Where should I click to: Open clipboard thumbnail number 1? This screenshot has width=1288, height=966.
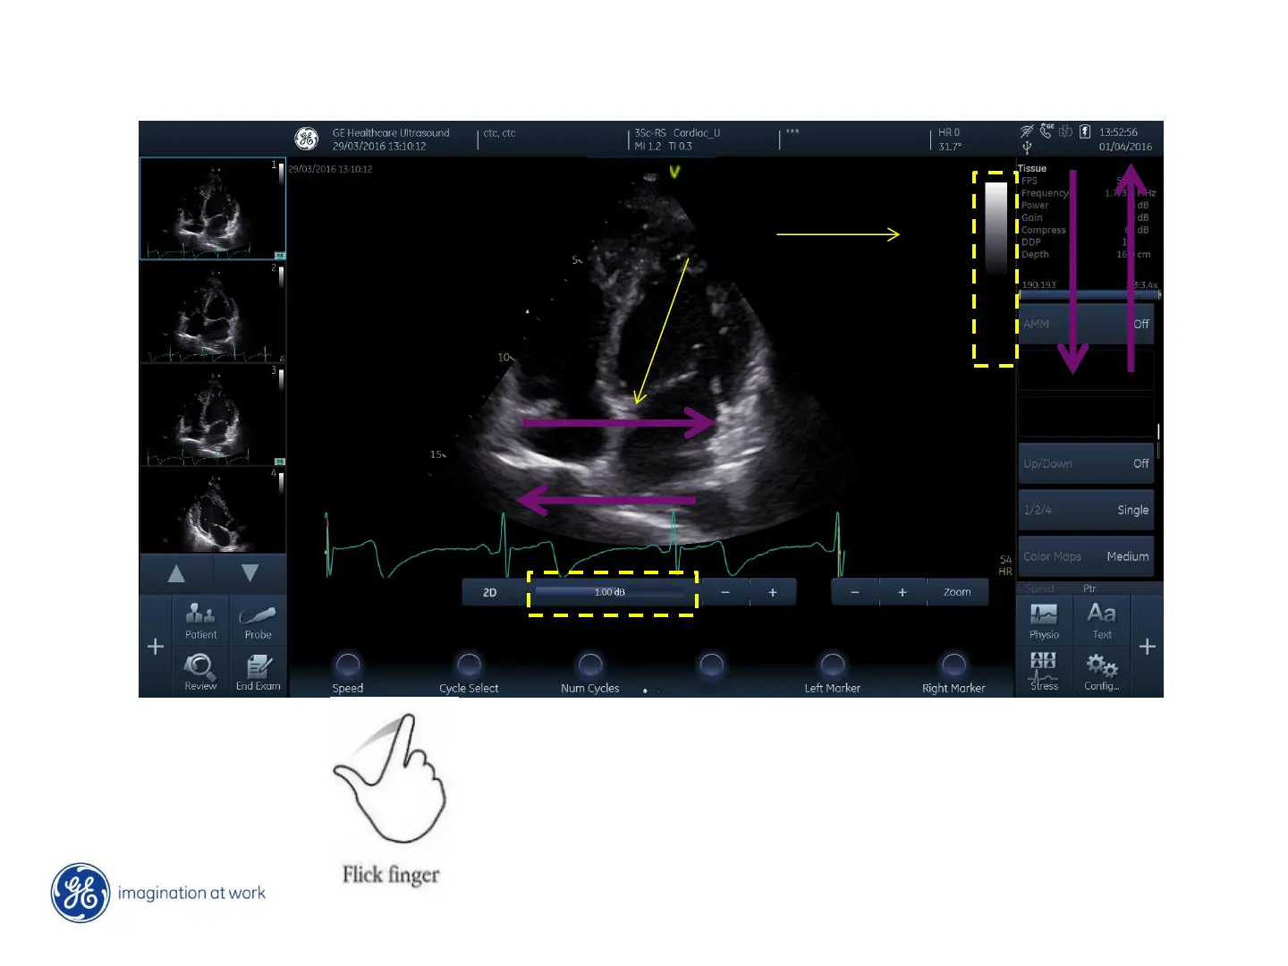pyautogui.click(x=213, y=208)
